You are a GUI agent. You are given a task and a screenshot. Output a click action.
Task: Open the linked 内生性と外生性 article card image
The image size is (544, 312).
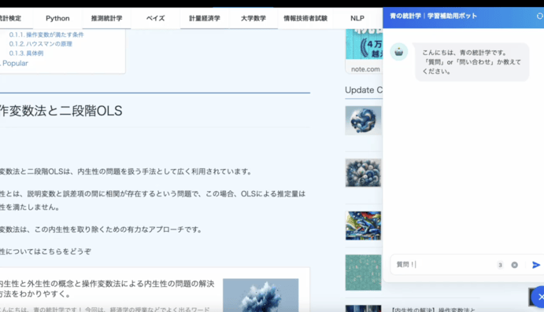[x=261, y=295]
